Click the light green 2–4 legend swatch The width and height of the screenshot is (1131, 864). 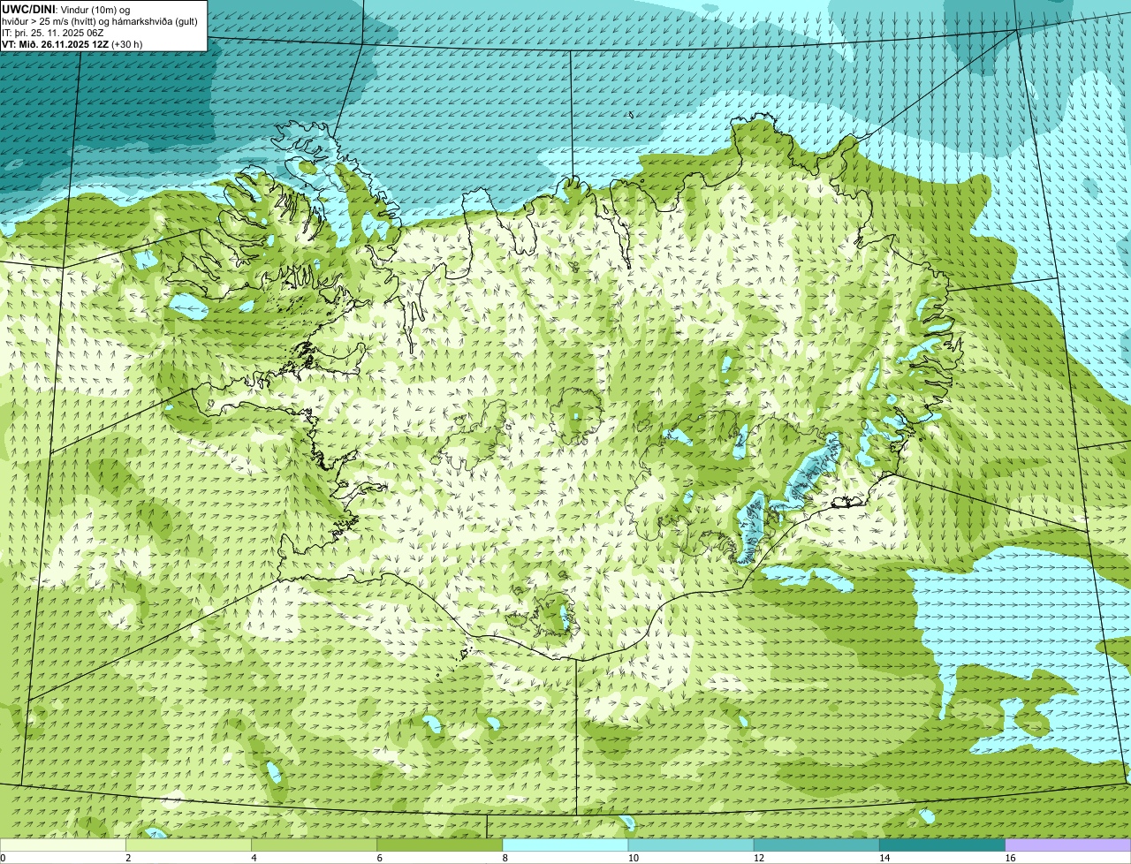click(x=188, y=845)
